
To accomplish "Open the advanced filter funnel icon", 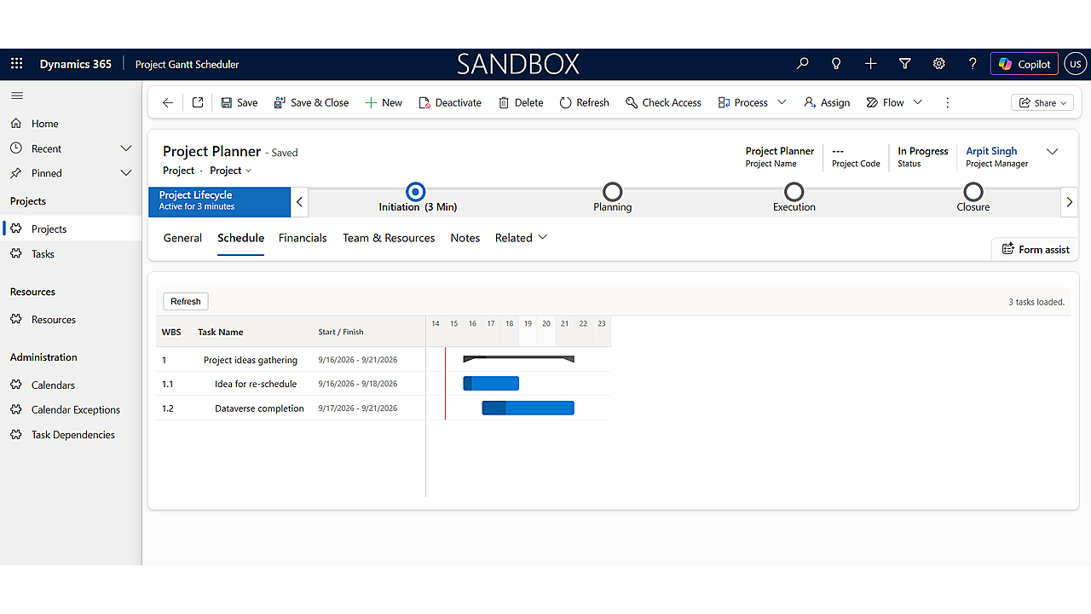I will [905, 64].
